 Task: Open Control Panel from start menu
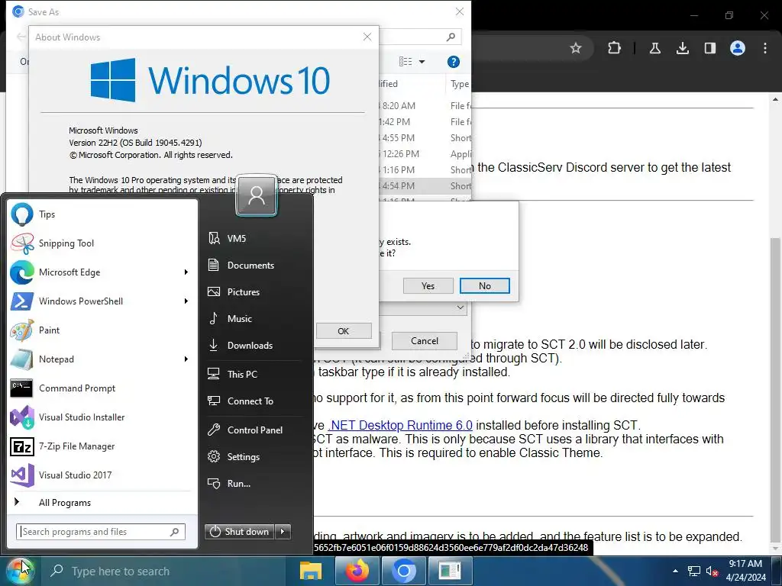click(254, 430)
